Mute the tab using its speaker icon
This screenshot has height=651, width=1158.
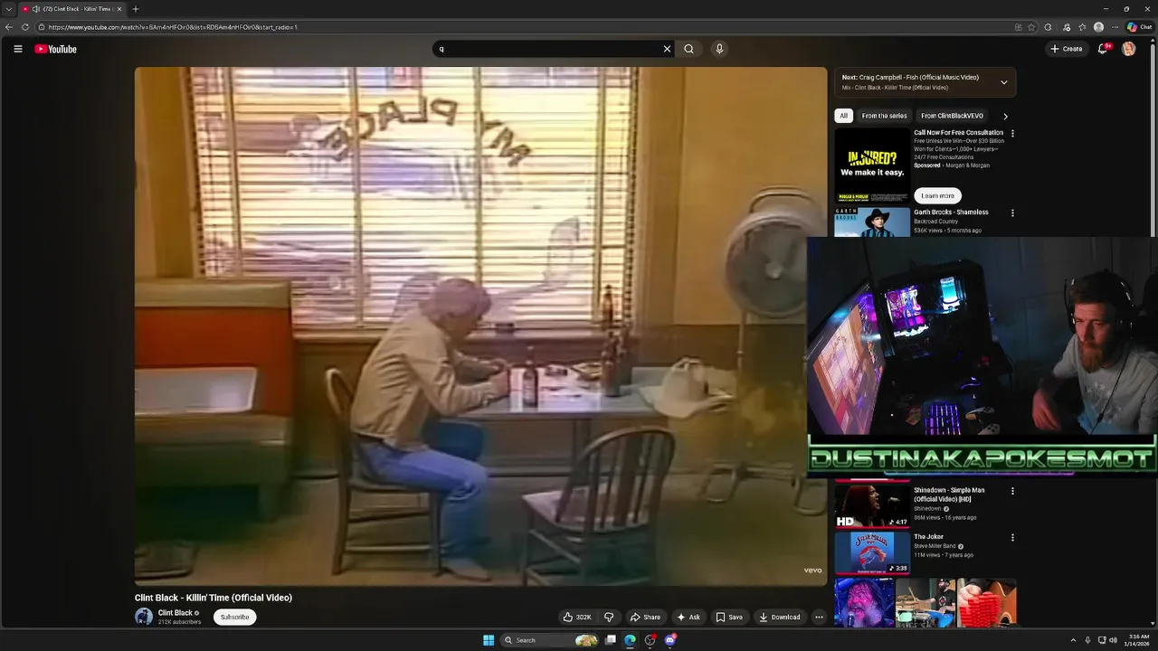[x=35, y=9]
